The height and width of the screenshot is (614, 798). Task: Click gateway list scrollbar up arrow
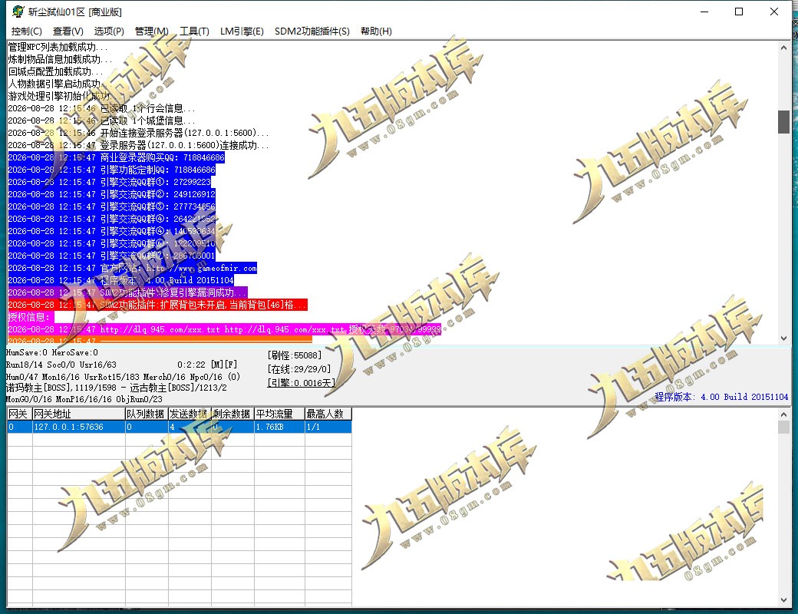783,414
